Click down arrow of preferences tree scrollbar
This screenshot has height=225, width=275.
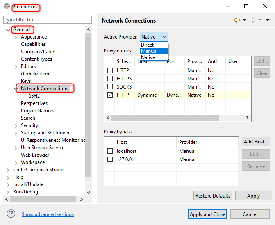[x=88, y=192]
